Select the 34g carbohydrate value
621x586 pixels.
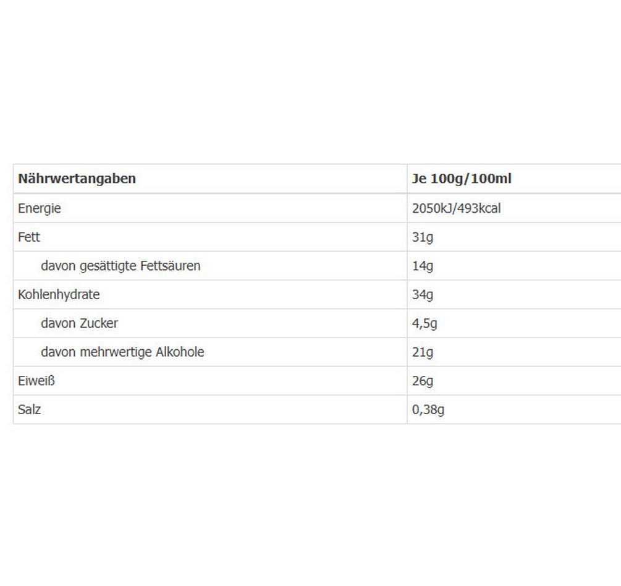422,295
